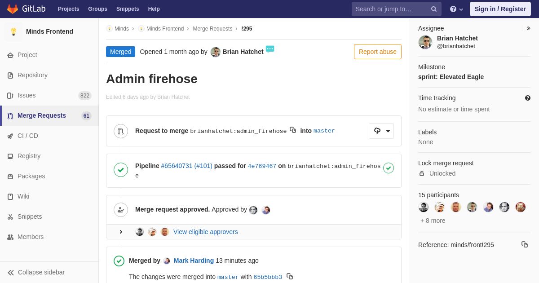The height and width of the screenshot is (283, 539).
Task: Click the last participant avatar in the row
Action: pos(521,207)
